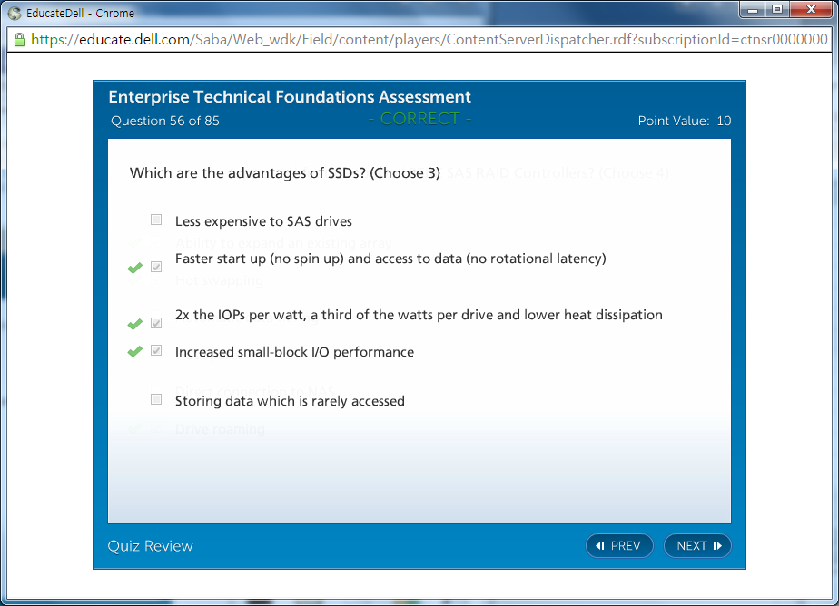
Task: Click green checkmark beside 2x the IOPs
Action: [135, 324]
